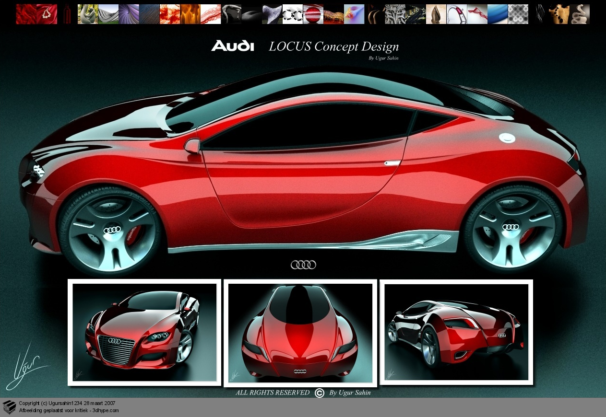Click the Audi rings on front wheel
The image size is (606, 417).
click(x=112, y=231)
